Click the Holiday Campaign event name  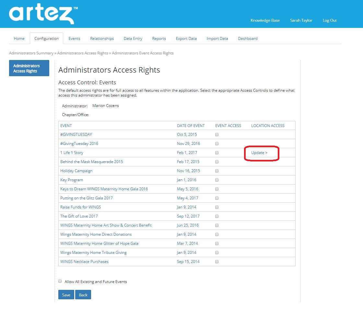coord(76,171)
